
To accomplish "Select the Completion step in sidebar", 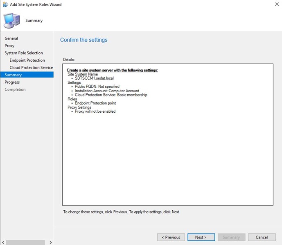I will tap(15, 89).
